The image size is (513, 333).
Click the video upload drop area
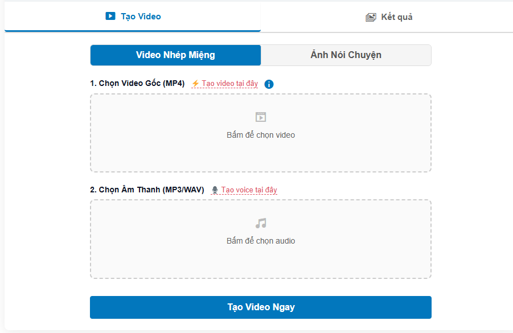(x=261, y=154)
